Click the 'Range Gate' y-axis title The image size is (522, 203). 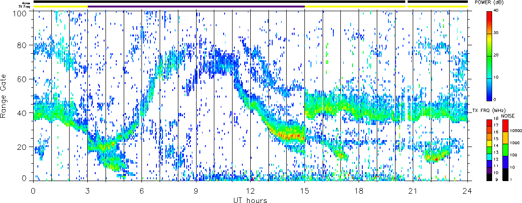coord(4,97)
